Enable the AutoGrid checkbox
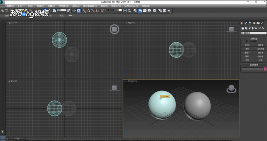 247,42
